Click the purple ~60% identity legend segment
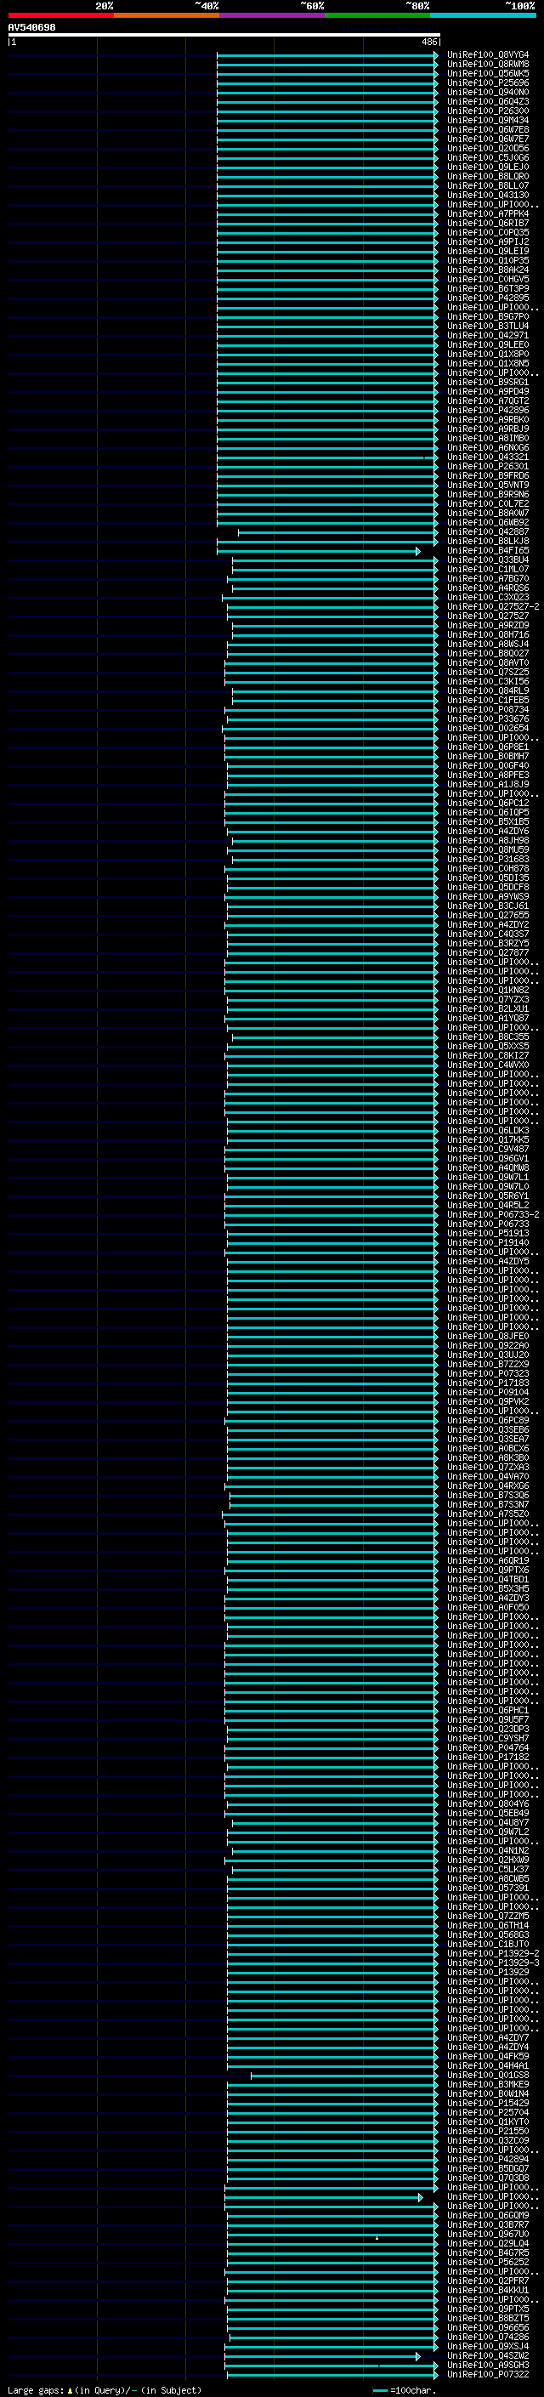The image size is (544, 2397). [x=273, y=15]
